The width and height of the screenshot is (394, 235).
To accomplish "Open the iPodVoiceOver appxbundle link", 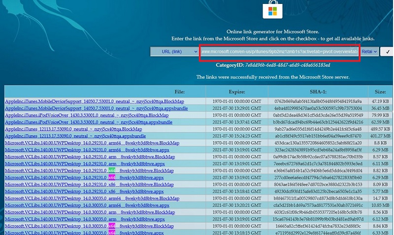I will pos(89,122).
